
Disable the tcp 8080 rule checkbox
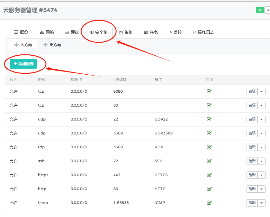click(x=209, y=91)
